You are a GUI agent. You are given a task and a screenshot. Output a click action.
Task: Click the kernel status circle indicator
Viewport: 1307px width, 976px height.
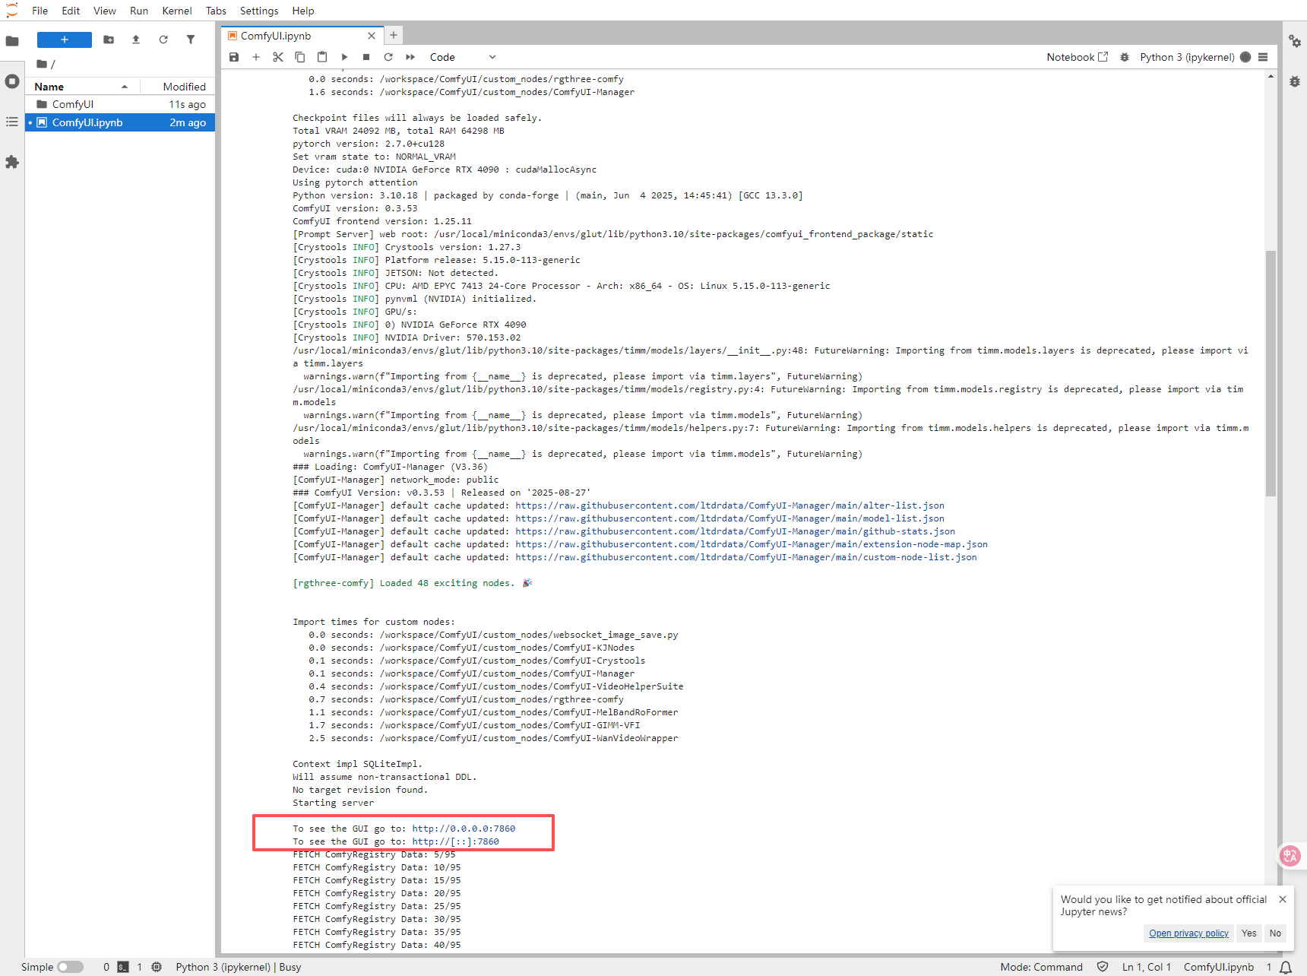[x=1245, y=57]
